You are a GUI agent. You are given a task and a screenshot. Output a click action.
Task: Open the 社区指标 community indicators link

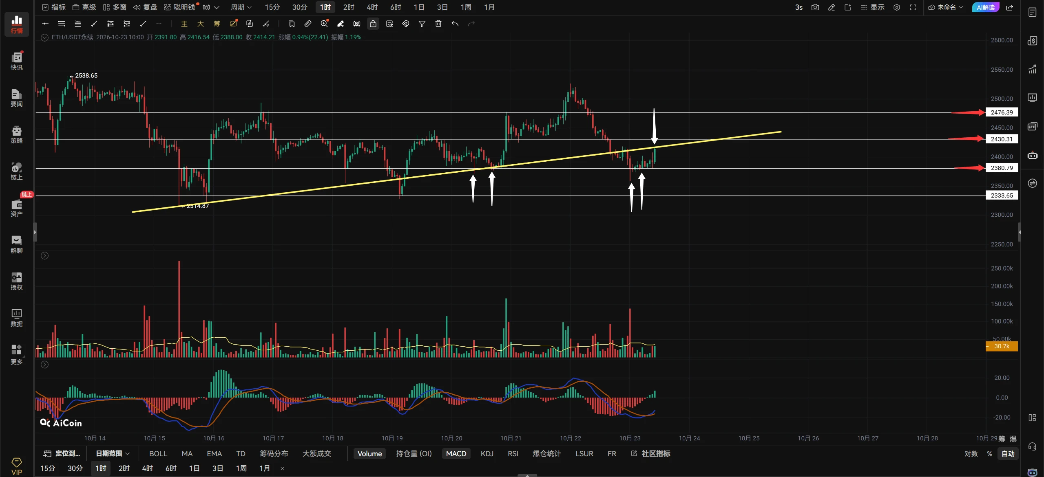tap(651, 453)
